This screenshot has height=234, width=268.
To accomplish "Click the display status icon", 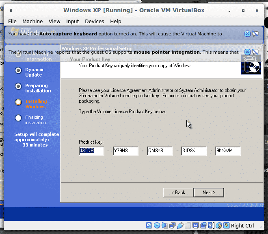I will (x=195, y=225).
